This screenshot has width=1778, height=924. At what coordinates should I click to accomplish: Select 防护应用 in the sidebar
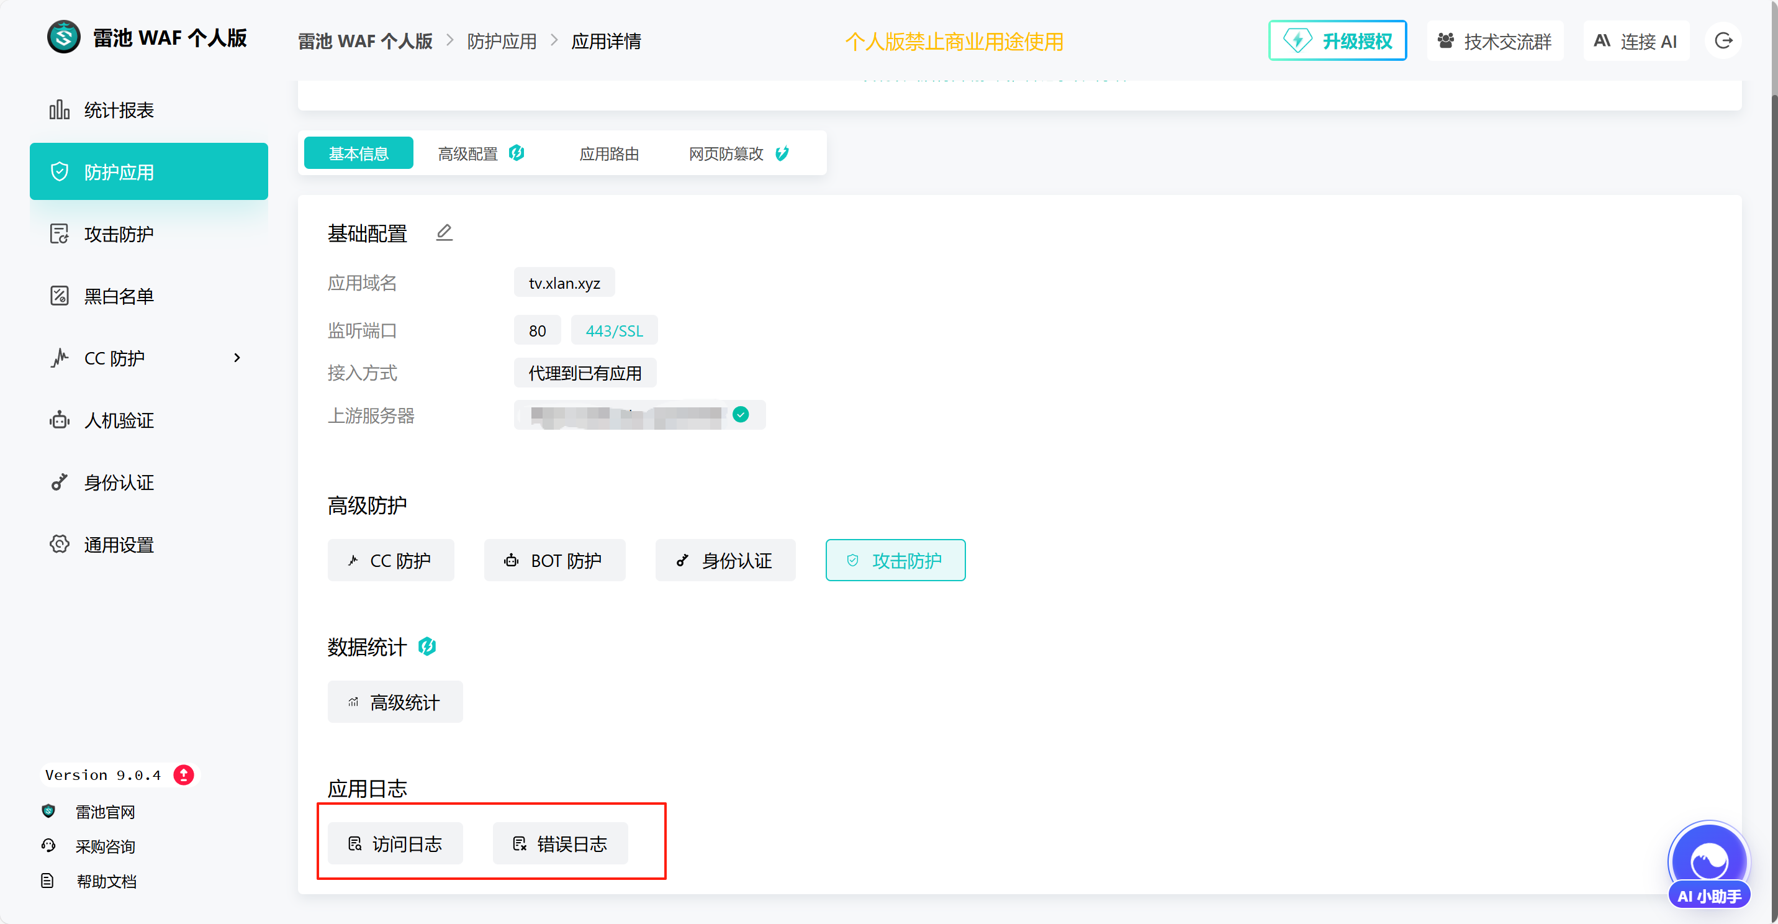[x=148, y=172]
